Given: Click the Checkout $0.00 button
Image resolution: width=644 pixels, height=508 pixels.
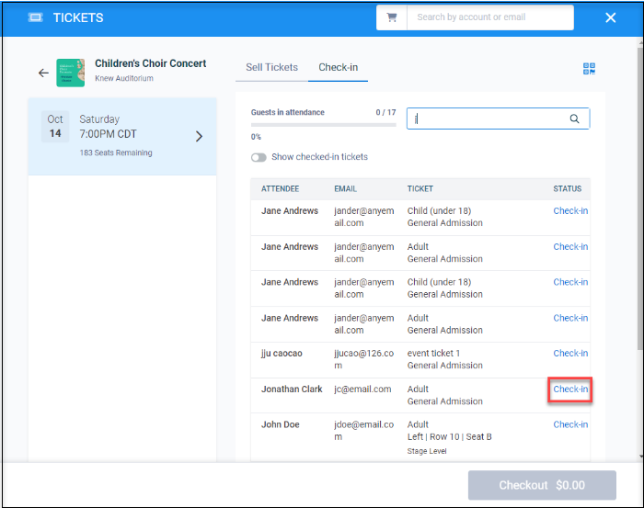Looking at the screenshot, I should click(x=542, y=485).
